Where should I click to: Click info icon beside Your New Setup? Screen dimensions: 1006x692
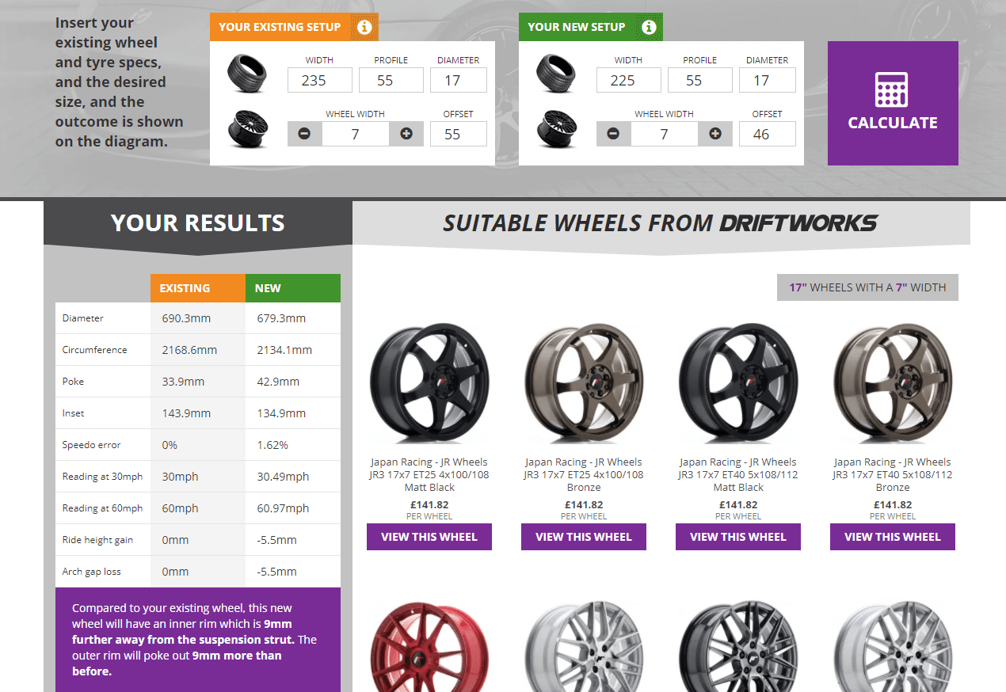pos(650,27)
